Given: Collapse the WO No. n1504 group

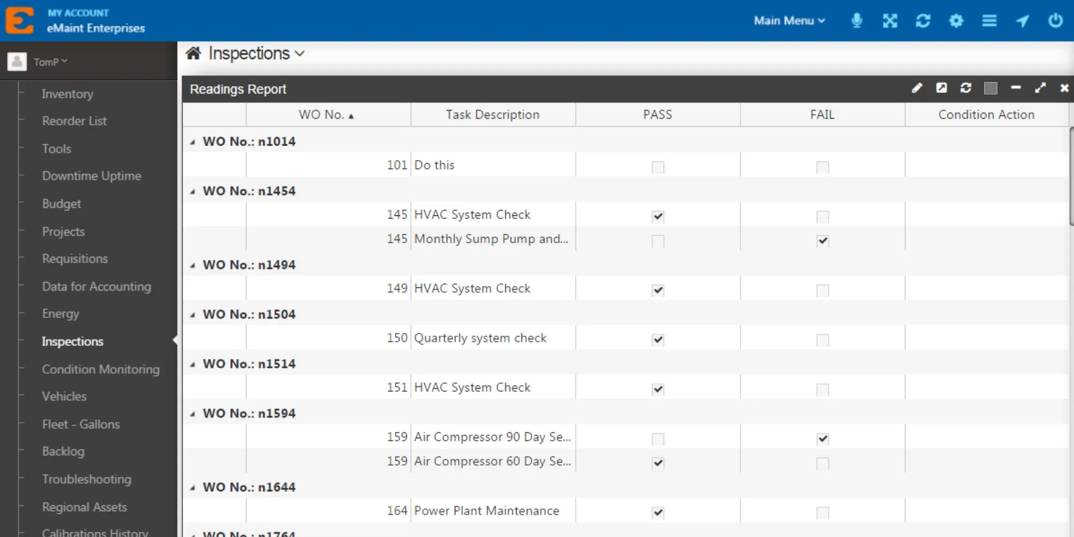Looking at the screenshot, I should pyautogui.click(x=192, y=315).
